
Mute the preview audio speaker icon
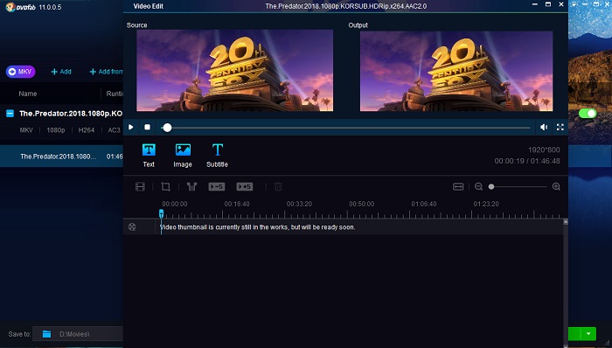[544, 127]
